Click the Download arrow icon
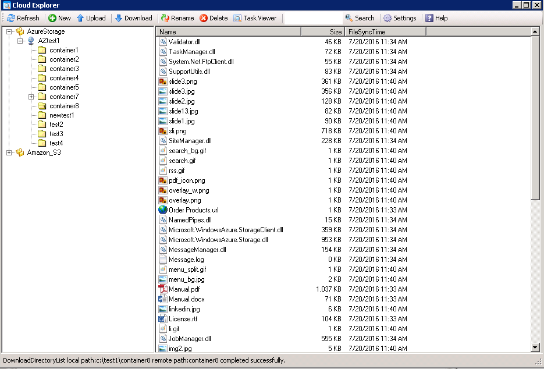544x369 pixels. 119,18
